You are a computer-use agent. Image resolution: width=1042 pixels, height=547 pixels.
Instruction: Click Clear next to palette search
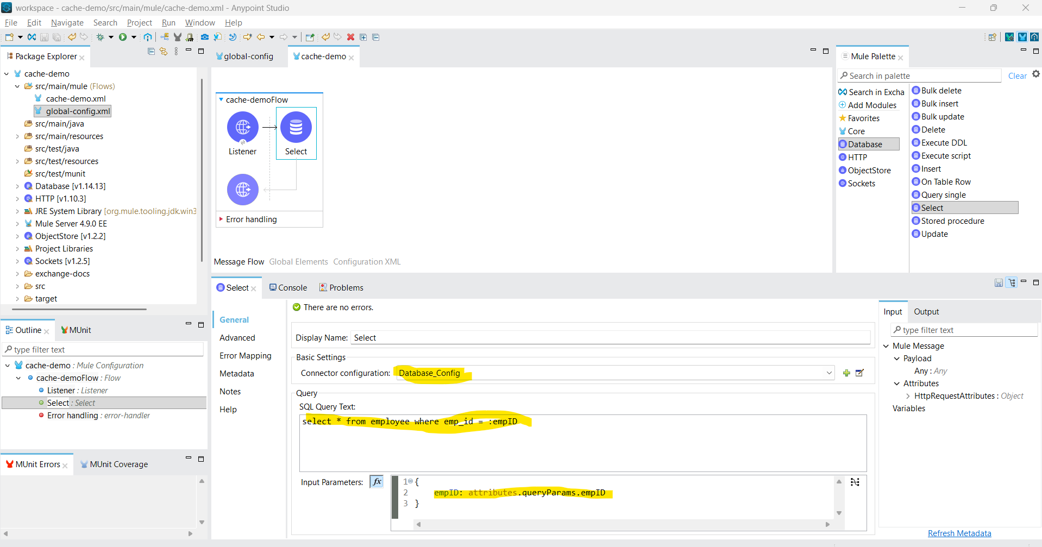tap(1017, 76)
